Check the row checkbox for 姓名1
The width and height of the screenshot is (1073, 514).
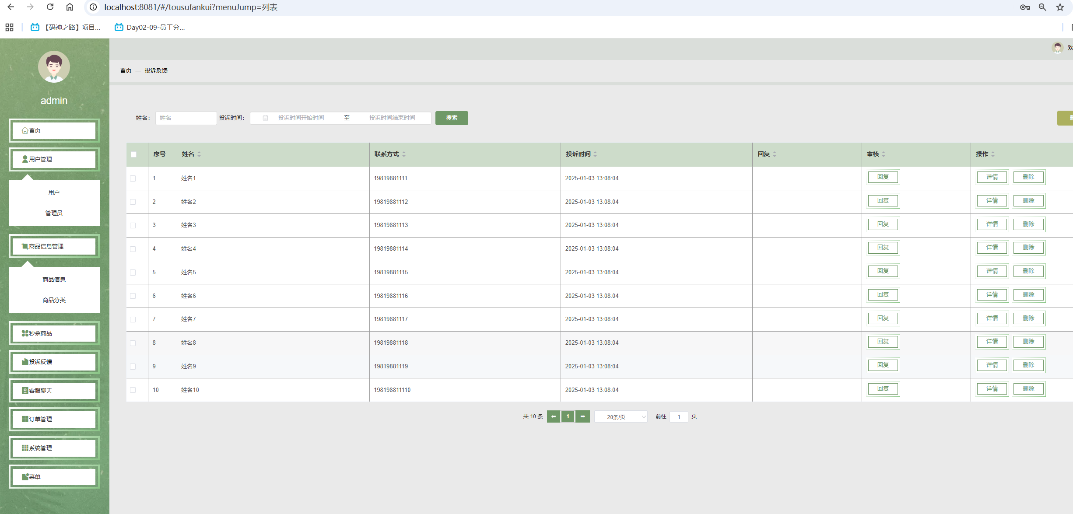tap(133, 178)
